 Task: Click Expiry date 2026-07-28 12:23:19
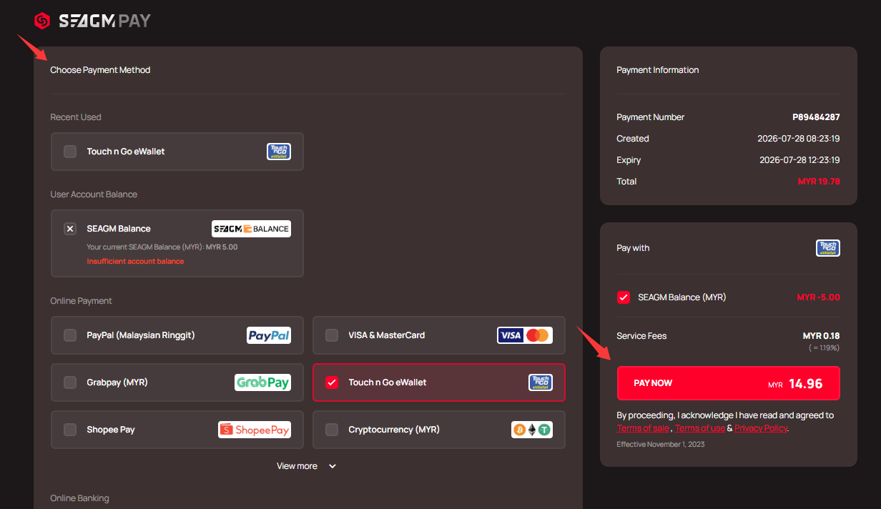799,160
